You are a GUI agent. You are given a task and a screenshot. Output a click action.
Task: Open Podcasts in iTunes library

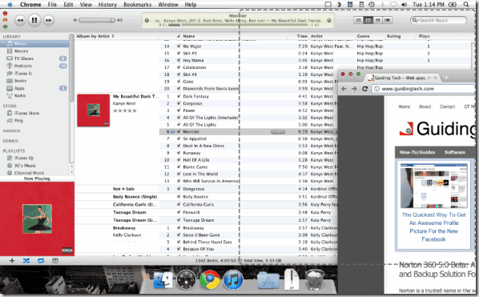pyautogui.click(x=23, y=66)
